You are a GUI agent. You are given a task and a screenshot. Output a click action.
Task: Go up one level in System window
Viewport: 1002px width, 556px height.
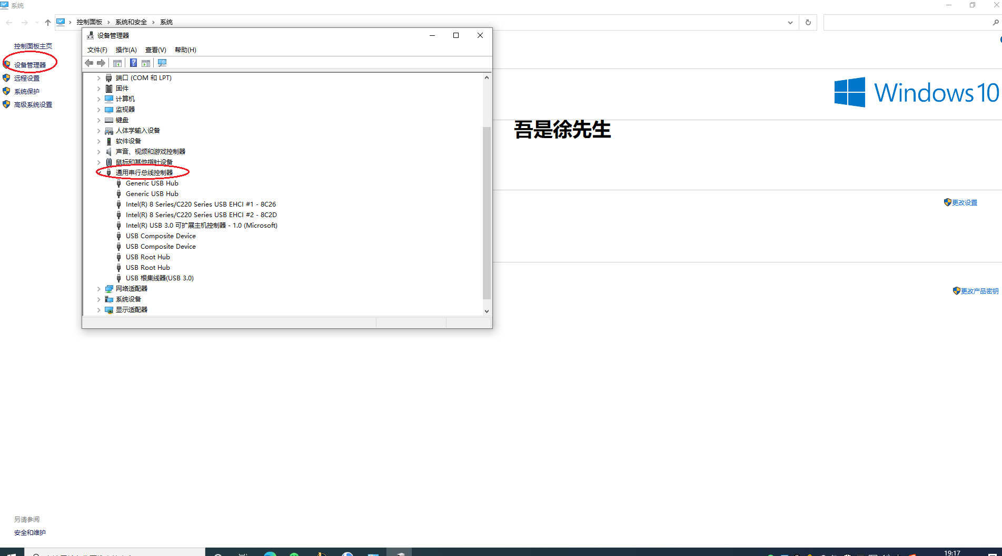[x=48, y=22]
